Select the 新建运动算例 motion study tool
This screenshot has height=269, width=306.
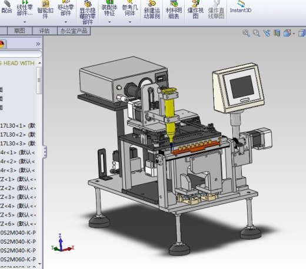coord(152,9)
